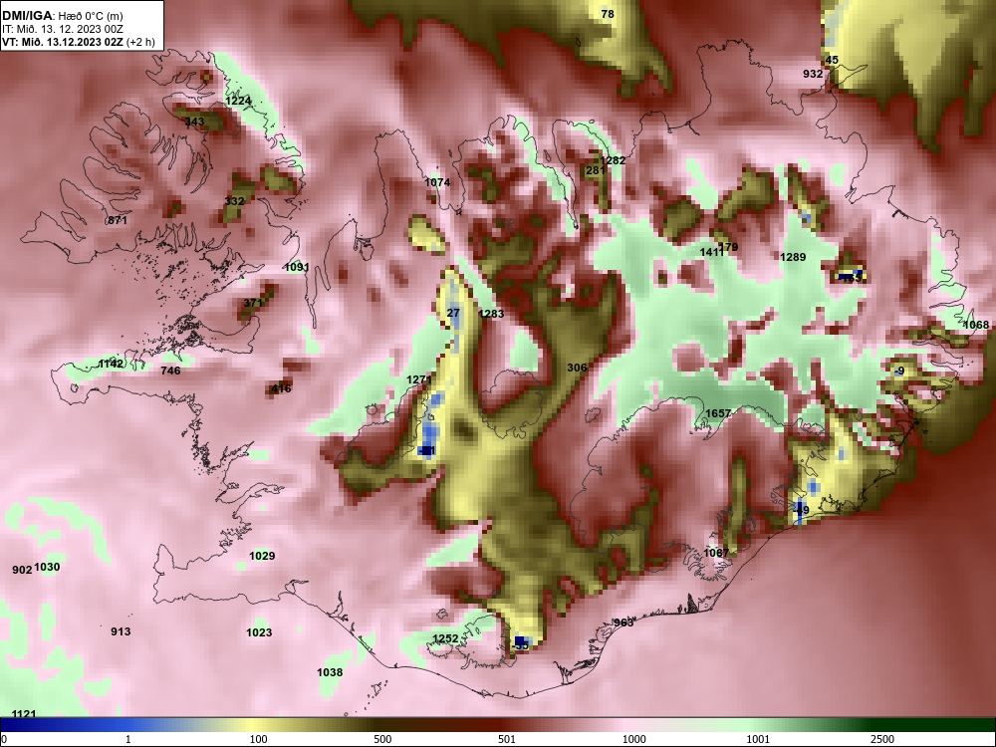Viewport: 996px width, 747px height.
Task: Click the map value 1282
Action: (x=613, y=160)
